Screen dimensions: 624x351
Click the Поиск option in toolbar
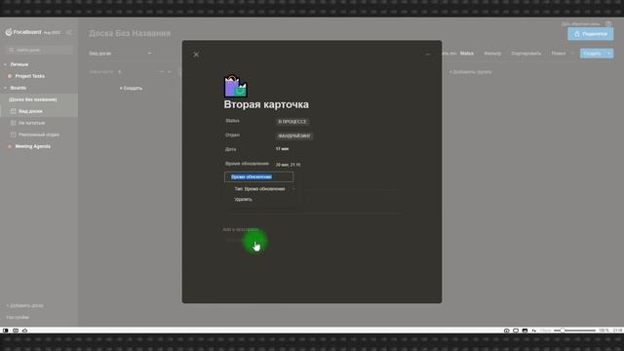[x=558, y=54]
